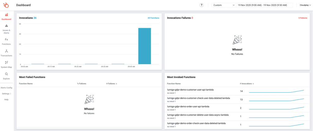Image resolution: width=313 pixels, height=131 pixels.
Task: Open Alerts Config in sidebar
Action: click(6, 88)
